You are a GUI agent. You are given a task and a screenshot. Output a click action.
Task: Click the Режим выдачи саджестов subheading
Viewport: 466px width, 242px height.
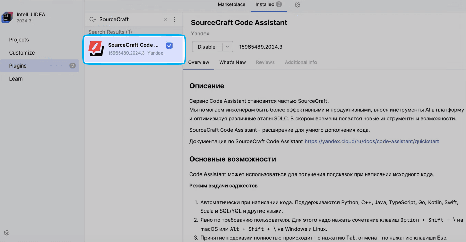click(223, 186)
